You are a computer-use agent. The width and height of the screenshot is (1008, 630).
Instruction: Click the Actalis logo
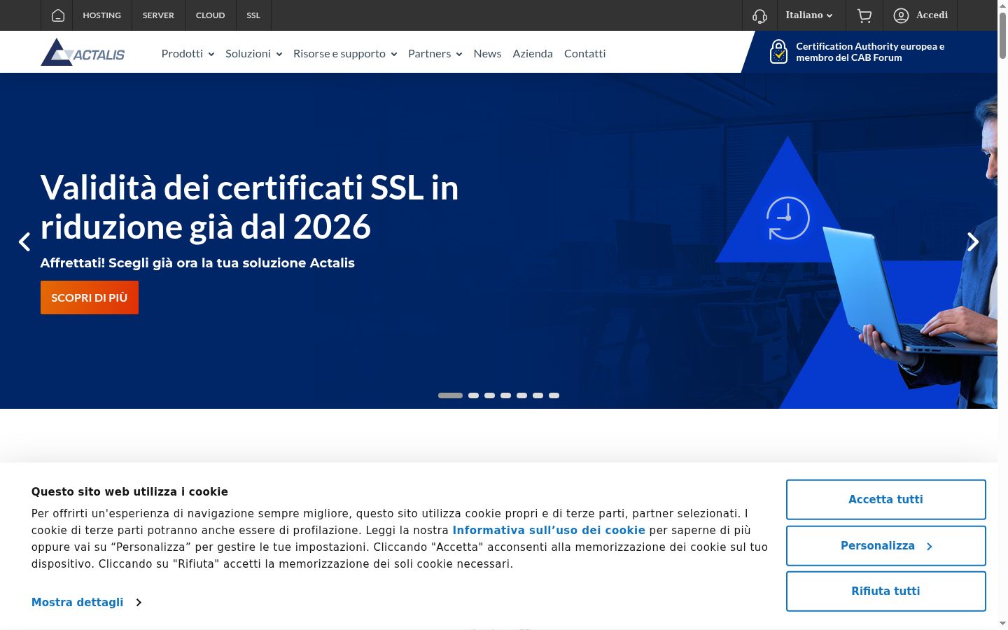pyautogui.click(x=83, y=52)
